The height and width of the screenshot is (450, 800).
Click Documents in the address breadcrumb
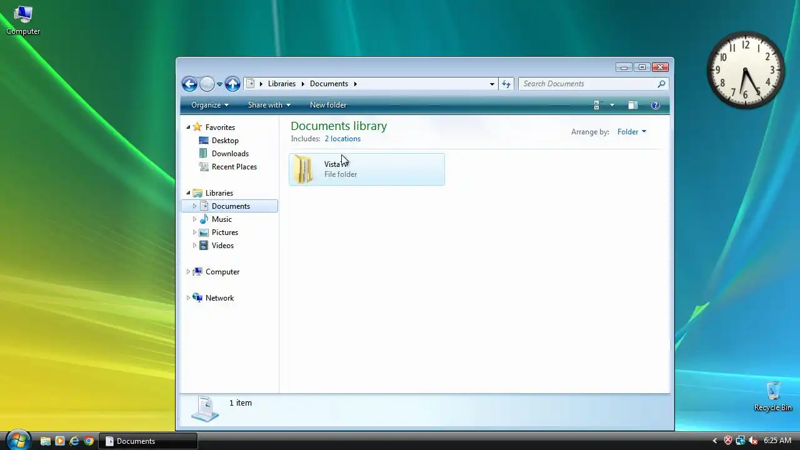point(329,84)
